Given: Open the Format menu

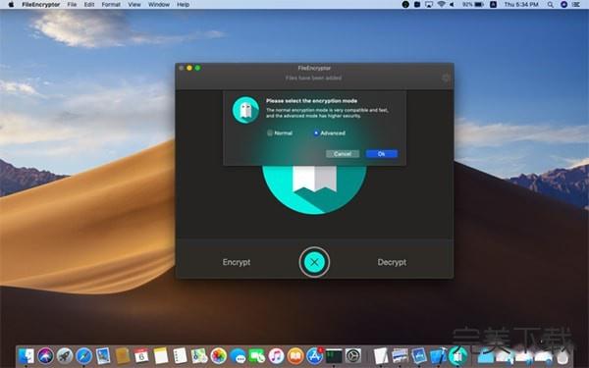Looking at the screenshot, I should tap(111, 5).
